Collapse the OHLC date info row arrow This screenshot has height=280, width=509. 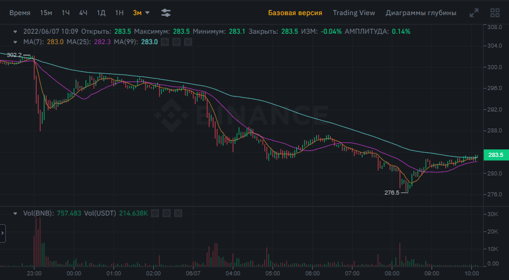click(15, 31)
